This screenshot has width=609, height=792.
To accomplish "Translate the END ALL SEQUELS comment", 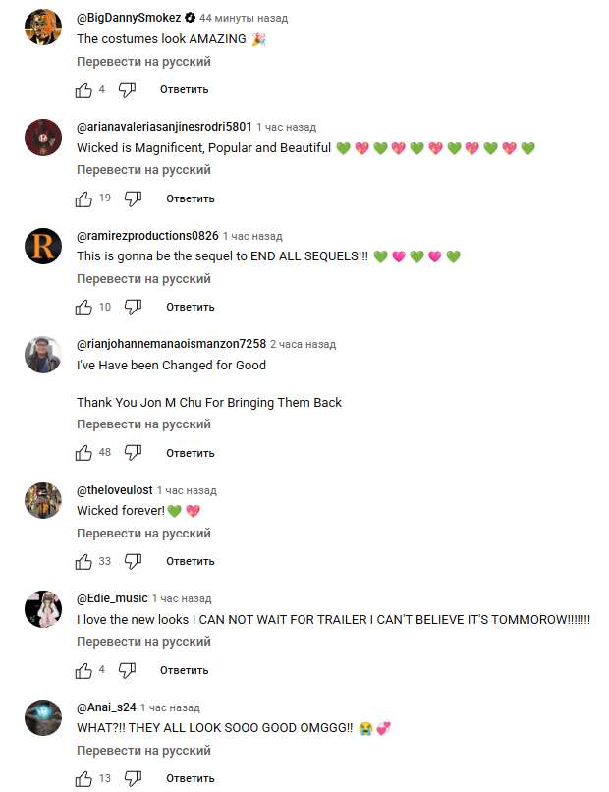I will [x=144, y=279].
